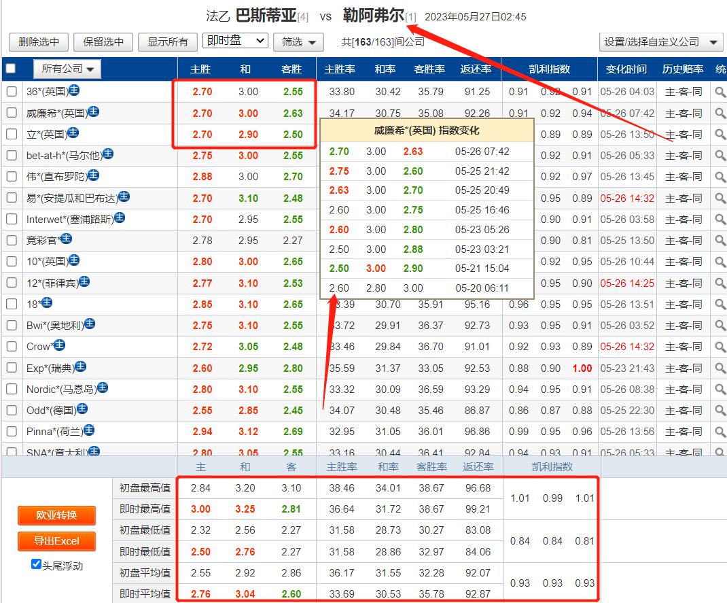Click the 删除选中 button
This screenshot has width=727, height=603.
(x=39, y=42)
